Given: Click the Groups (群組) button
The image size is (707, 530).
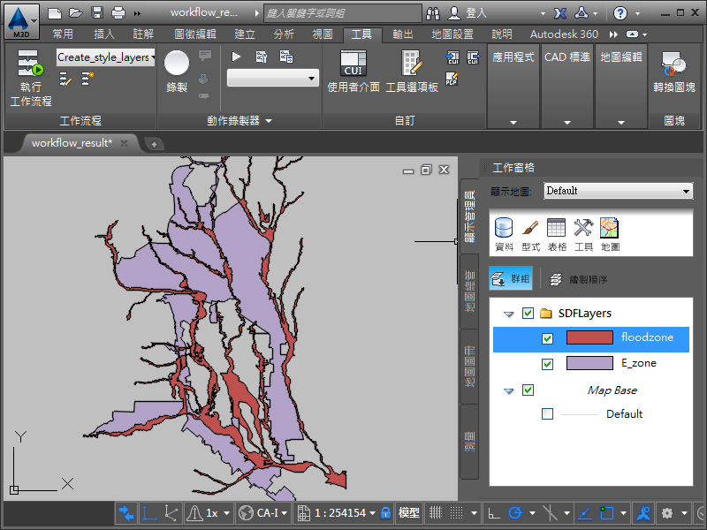Looking at the screenshot, I should tap(511, 279).
